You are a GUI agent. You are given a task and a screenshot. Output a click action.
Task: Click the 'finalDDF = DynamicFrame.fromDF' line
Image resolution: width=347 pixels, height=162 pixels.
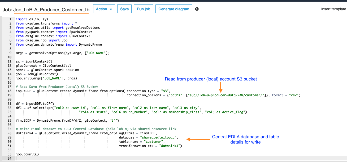point(67,121)
